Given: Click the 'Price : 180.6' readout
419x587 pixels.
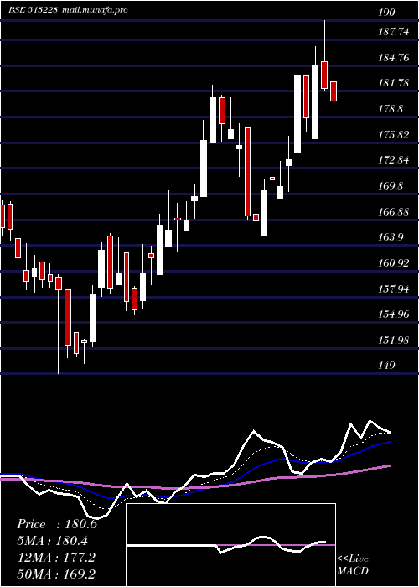Looking at the screenshot, I should 57,524.
